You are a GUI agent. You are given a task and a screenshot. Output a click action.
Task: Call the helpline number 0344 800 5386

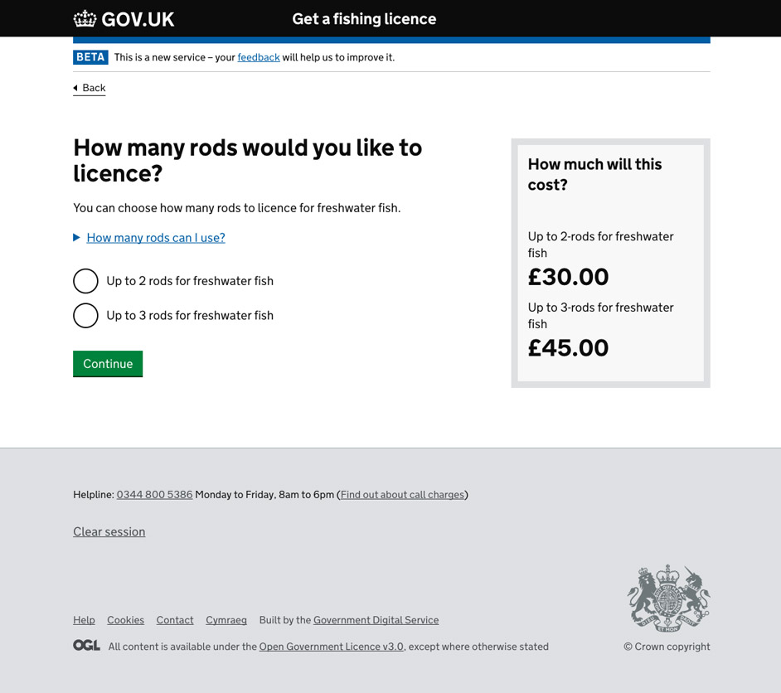pos(154,494)
